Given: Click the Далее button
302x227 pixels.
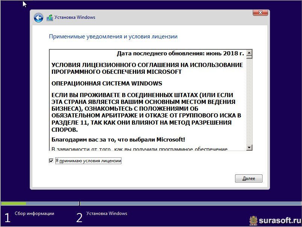Looking at the screenshot, I should click(x=249, y=178).
